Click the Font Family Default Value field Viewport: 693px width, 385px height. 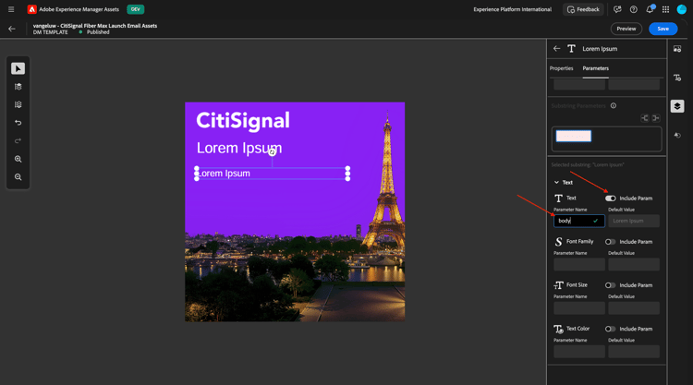[x=634, y=264]
